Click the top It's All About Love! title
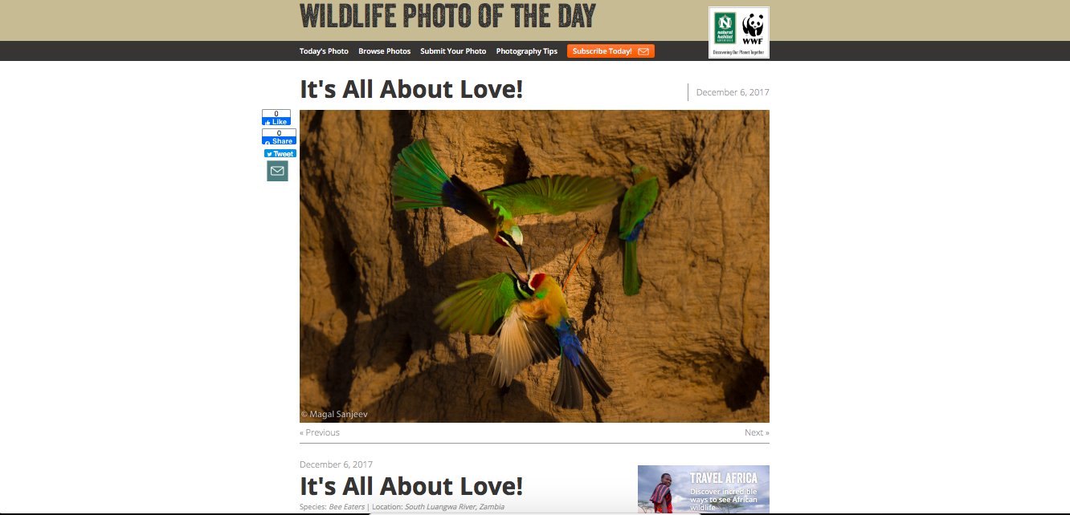This screenshot has width=1070, height=515. (x=411, y=89)
